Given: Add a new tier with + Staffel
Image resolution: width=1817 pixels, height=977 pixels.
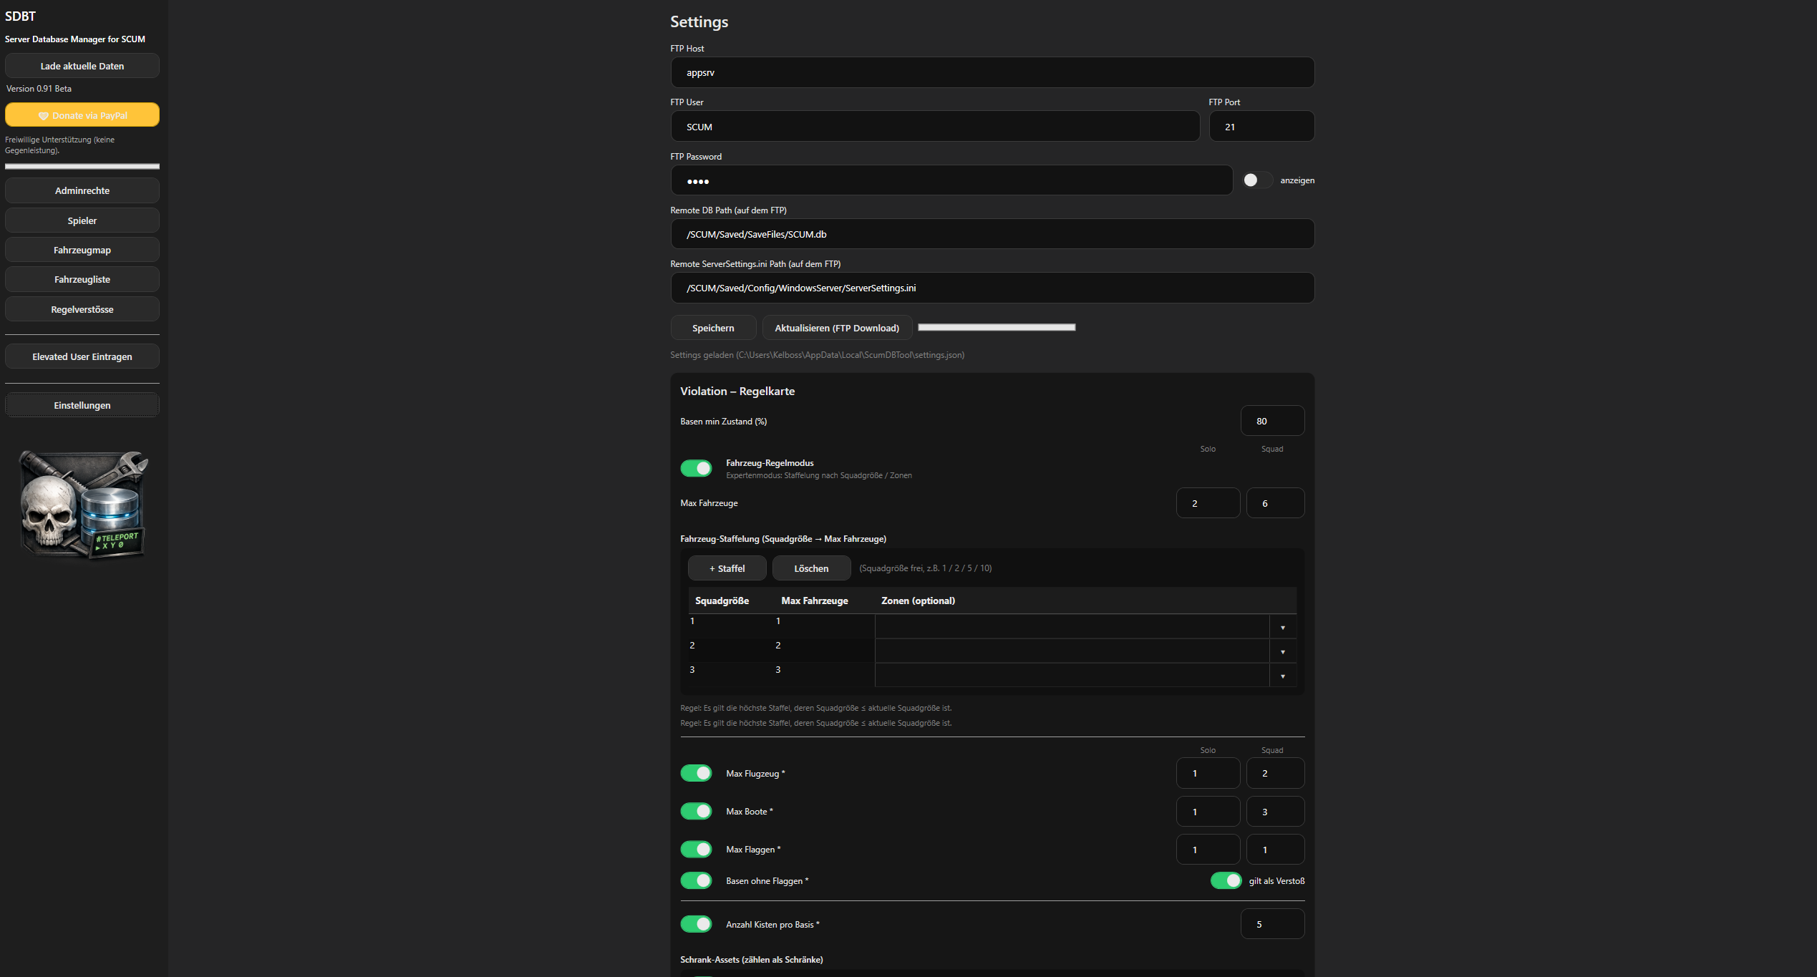Looking at the screenshot, I should click(x=727, y=568).
